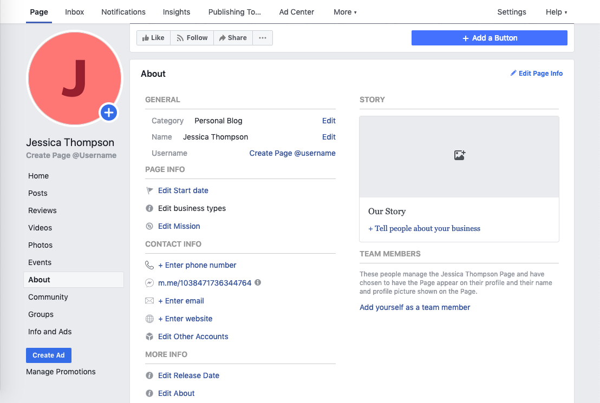Open Posts in left sidebar

(38, 193)
